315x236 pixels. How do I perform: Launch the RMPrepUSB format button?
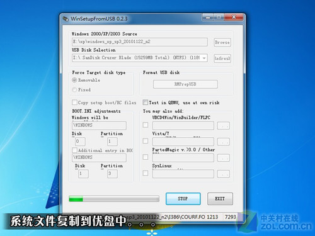pyautogui.click(x=185, y=84)
